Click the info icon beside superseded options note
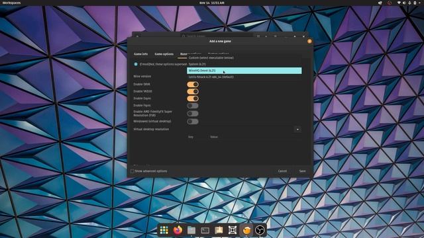Image resolution: width=424 pixels, height=238 pixels. coord(136,64)
